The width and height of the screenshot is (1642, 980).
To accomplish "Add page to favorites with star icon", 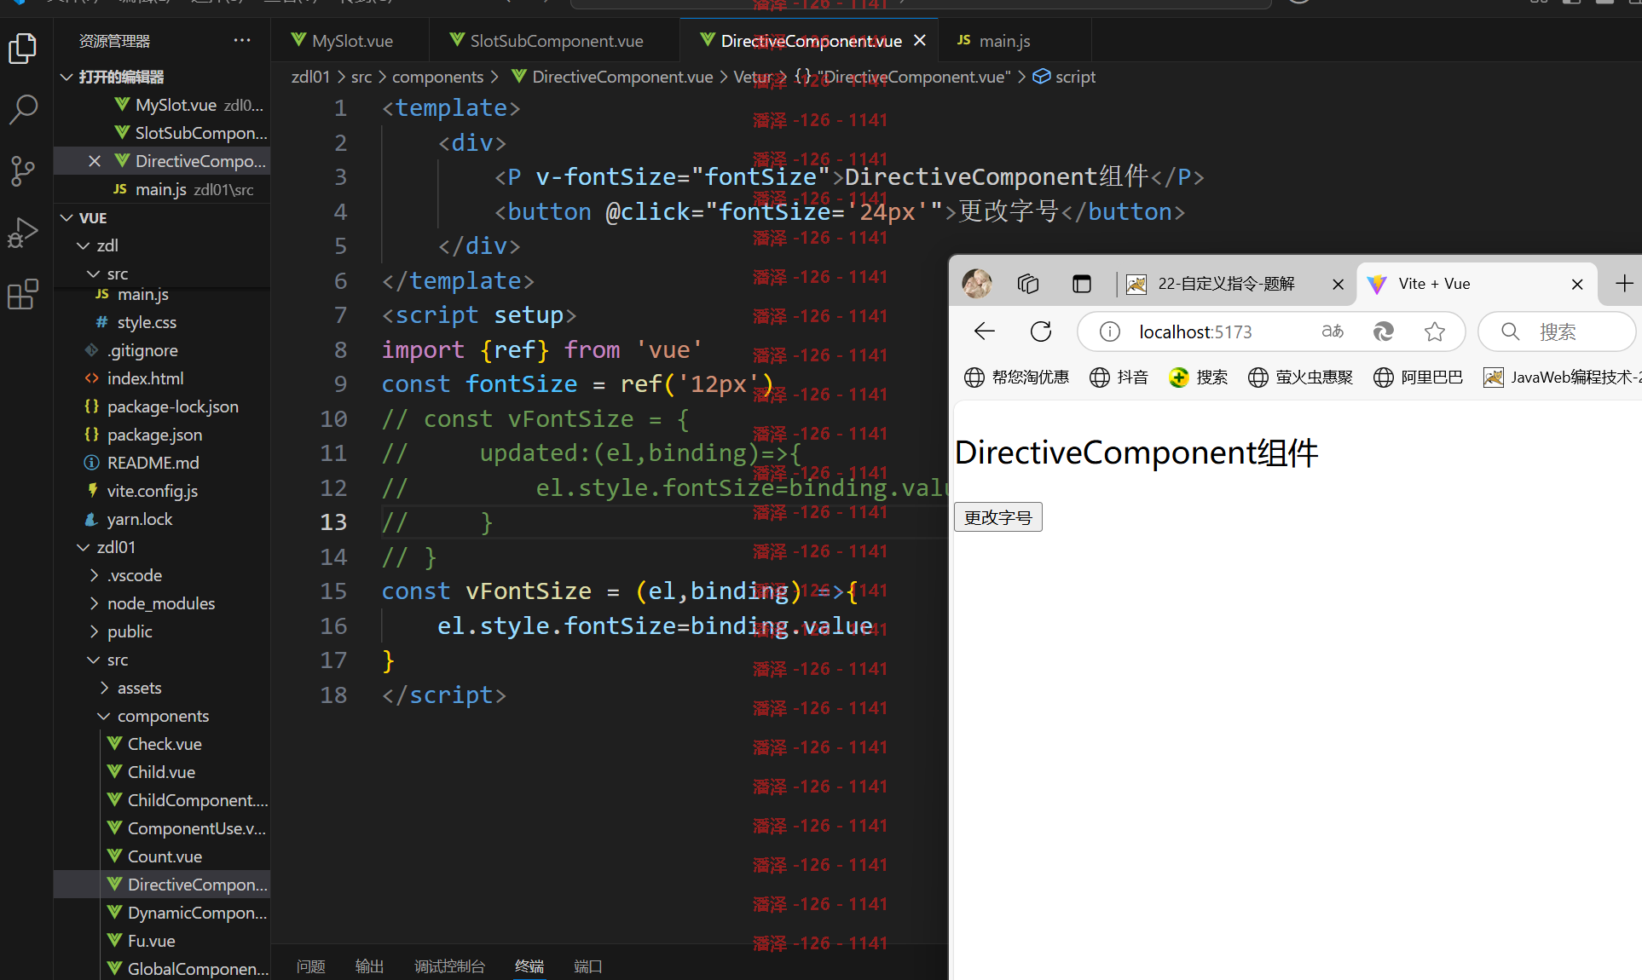I will [x=1435, y=331].
